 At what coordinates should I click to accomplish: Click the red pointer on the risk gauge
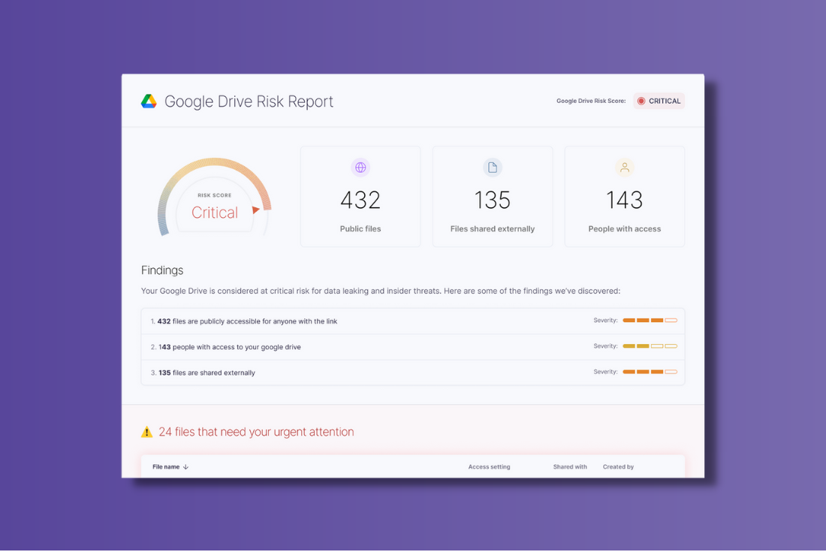(255, 210)
